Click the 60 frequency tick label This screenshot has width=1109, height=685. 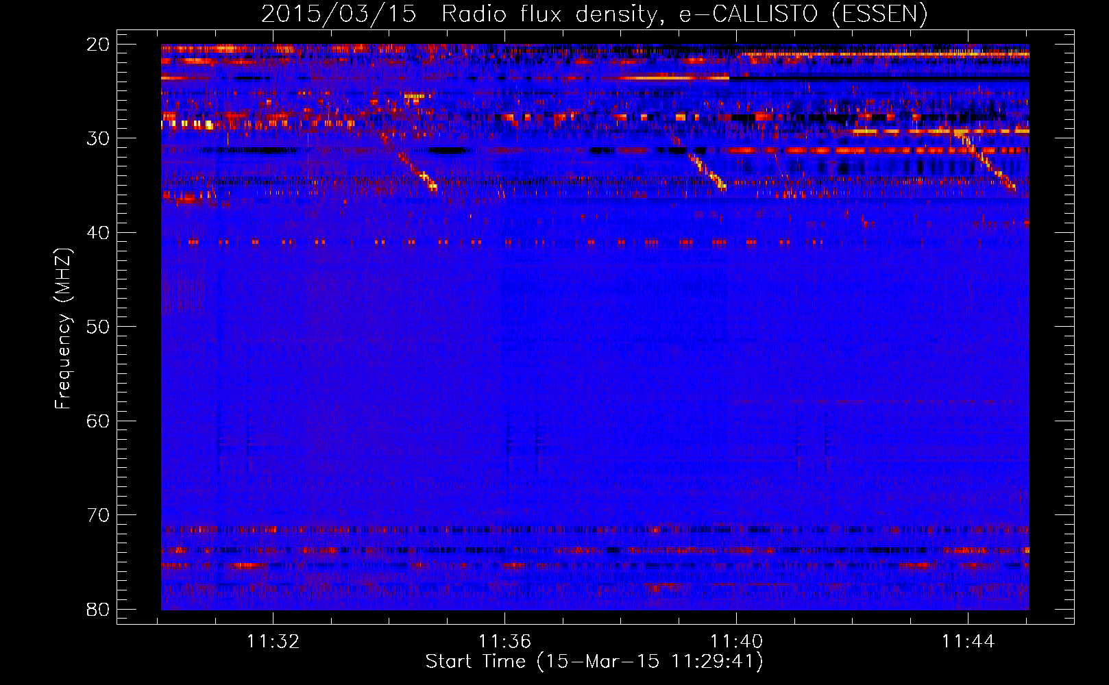(98, 421)
